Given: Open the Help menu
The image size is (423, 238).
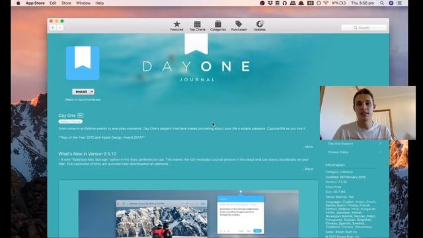Looking at the screenshot, I should [x=100, y=3].
